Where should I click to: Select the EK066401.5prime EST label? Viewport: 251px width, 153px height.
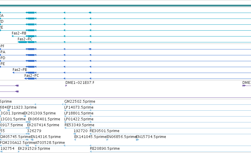tap(44, 119)
